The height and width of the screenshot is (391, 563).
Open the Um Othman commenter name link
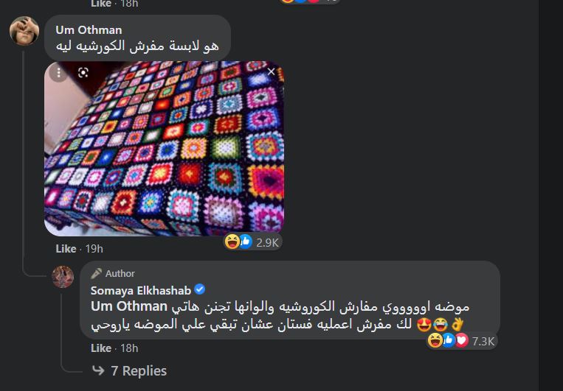pos(89,29)
